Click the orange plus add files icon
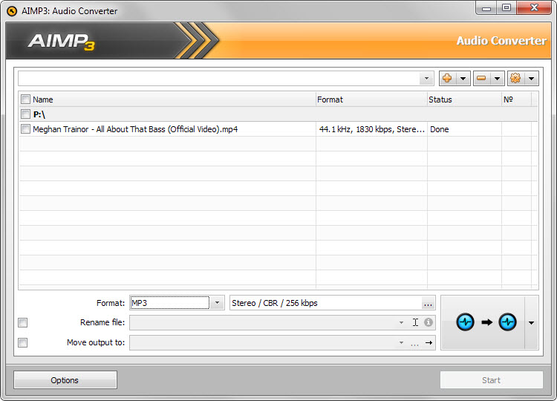 coord(447,78)
